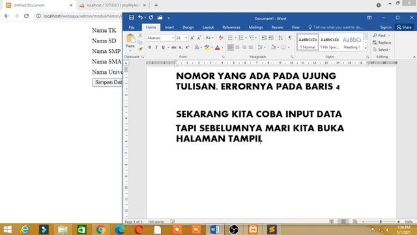Toggle Italic formatting
The height and width of the screenshot is (235, 417).
[156, 48]
